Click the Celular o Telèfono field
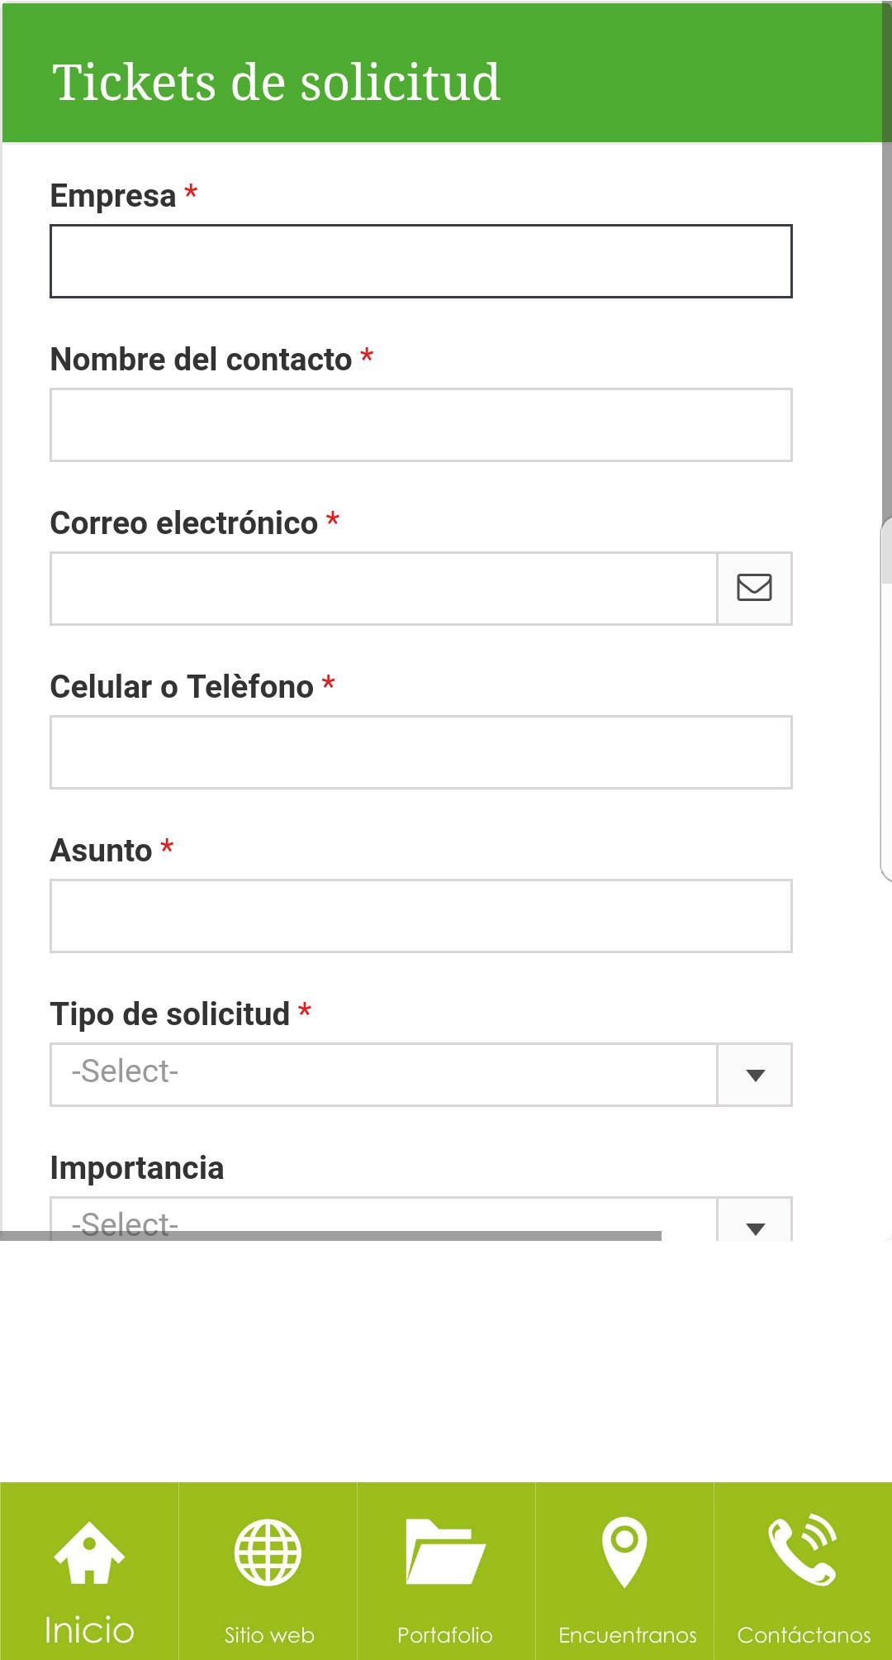892x1660 pixels. pyautogui.click(x=421, y=752)
